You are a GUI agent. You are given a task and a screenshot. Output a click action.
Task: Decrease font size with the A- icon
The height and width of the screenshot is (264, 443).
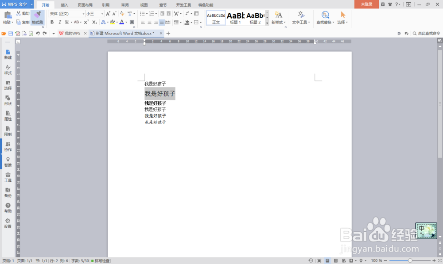click(114, 14)
